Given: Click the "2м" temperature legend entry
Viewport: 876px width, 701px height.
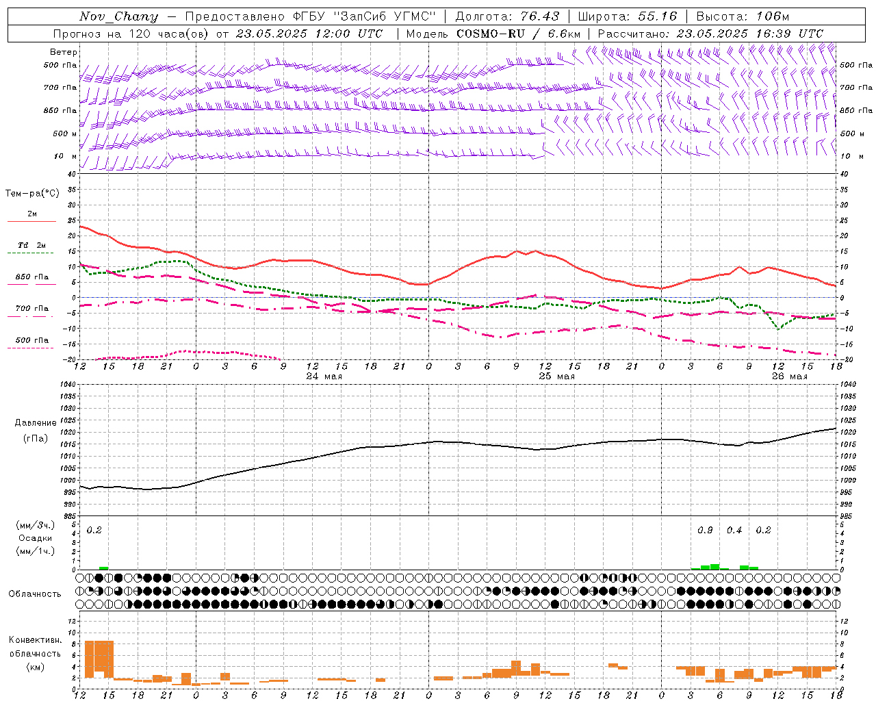Looking at the screenshot, I should coord(32,214).
